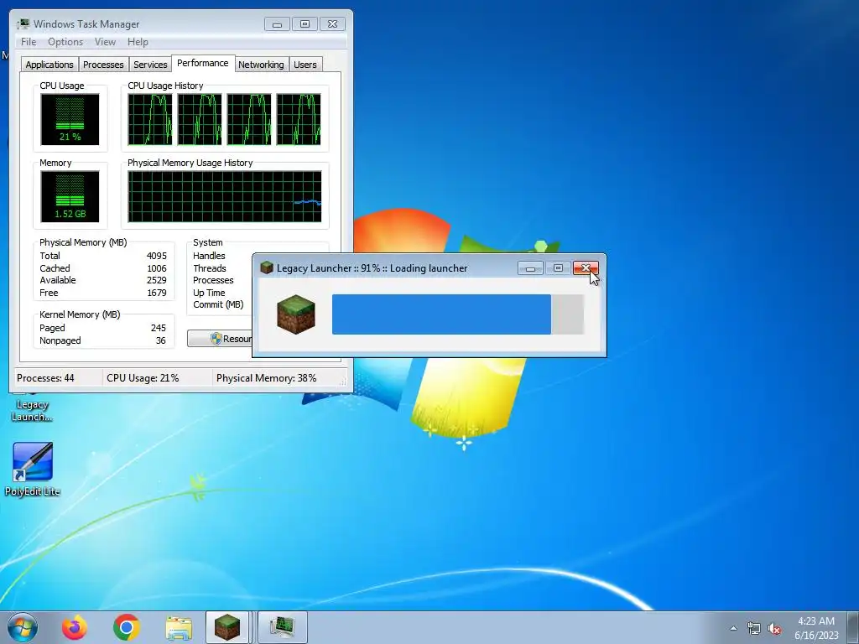Click the Show desktop button at taskbar end
Image resolution: width=859 pixels, height=644 pixels.
point(853,627)
